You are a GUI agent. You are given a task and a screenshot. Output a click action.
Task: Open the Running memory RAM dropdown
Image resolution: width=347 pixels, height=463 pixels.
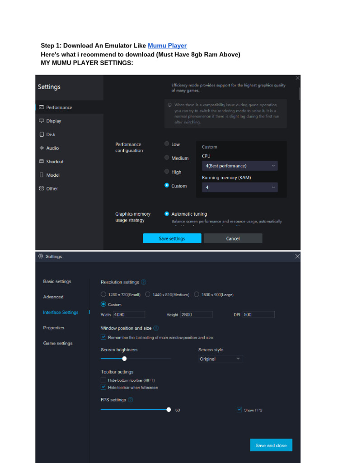240,187
